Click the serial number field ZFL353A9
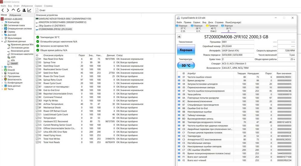Viewport: 301px width, 166px height. pyautogui.click(x=238, y=46)
